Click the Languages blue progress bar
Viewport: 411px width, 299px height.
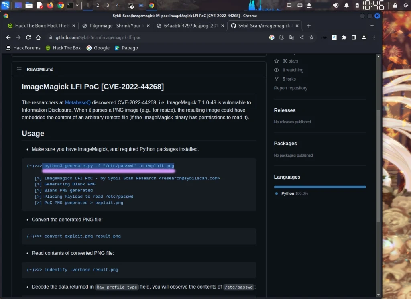[320, 187]
